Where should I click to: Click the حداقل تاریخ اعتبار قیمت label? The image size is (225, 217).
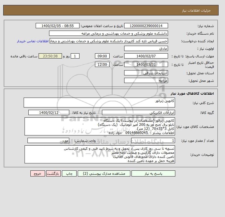(x=201, y=65)
